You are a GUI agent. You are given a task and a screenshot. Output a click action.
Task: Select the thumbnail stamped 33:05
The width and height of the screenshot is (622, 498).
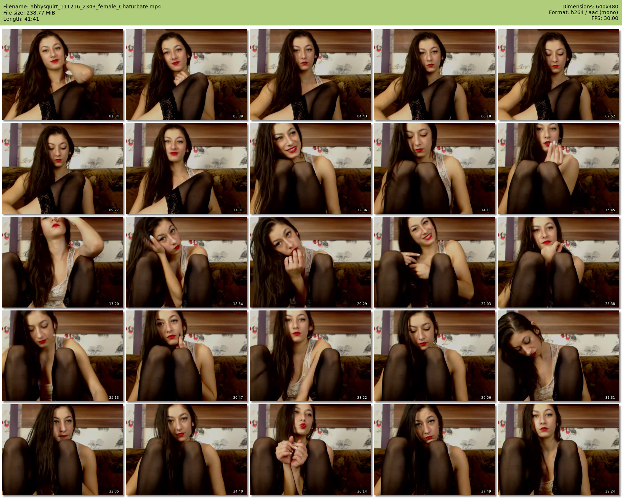tap(63, 450)
